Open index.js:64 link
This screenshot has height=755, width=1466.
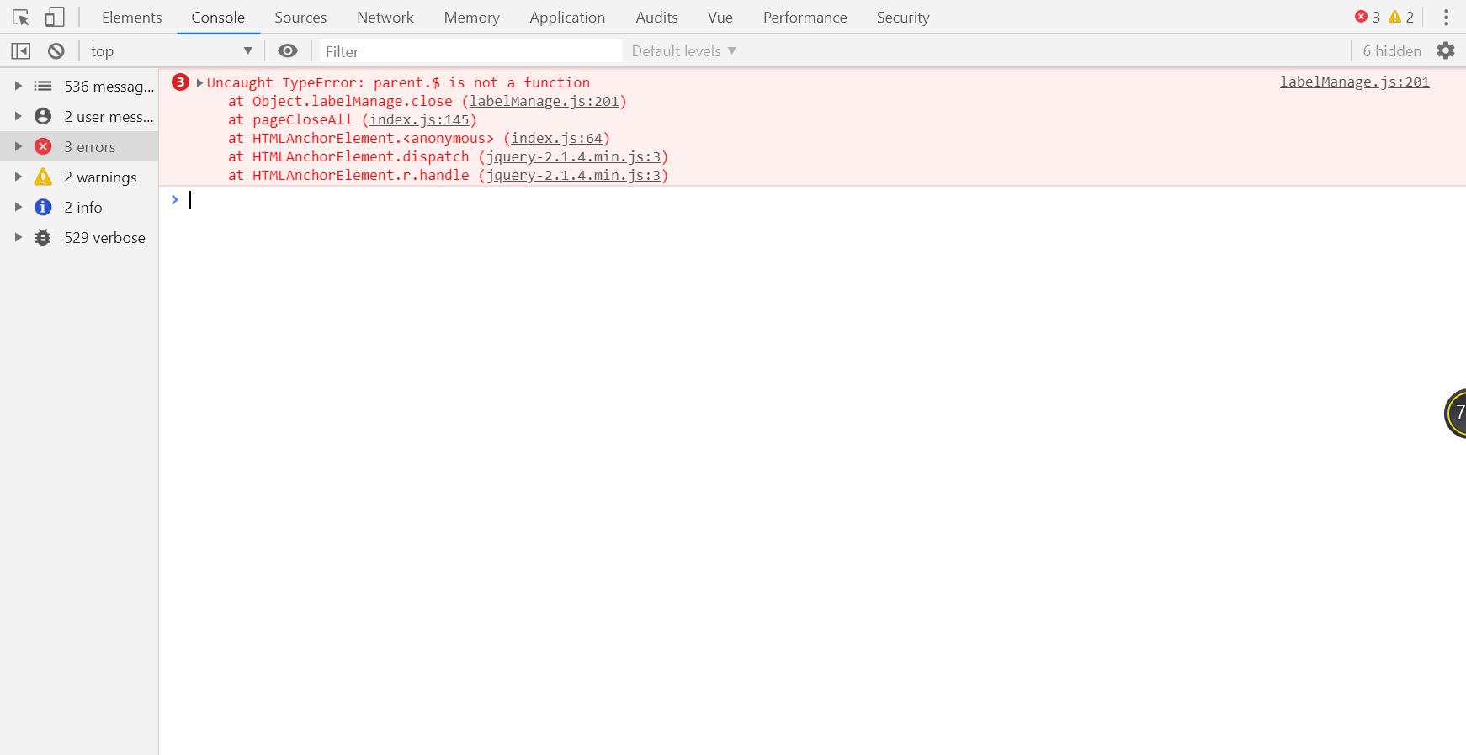556,138
